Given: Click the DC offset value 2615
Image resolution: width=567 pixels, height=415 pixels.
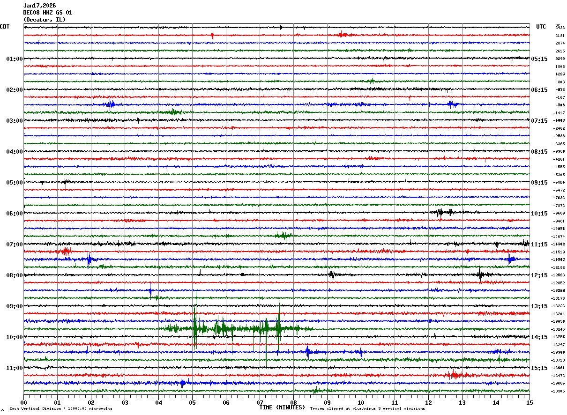Looking at the screenshot, I should coord(560,51).
